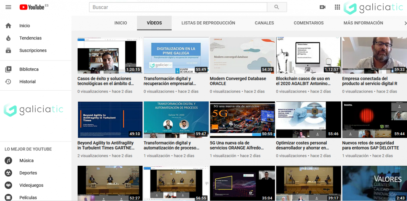The width and height of the screenshot is (407, 201).
Task: Click the Suscripciones icon
Action: [x=8, y=51]
